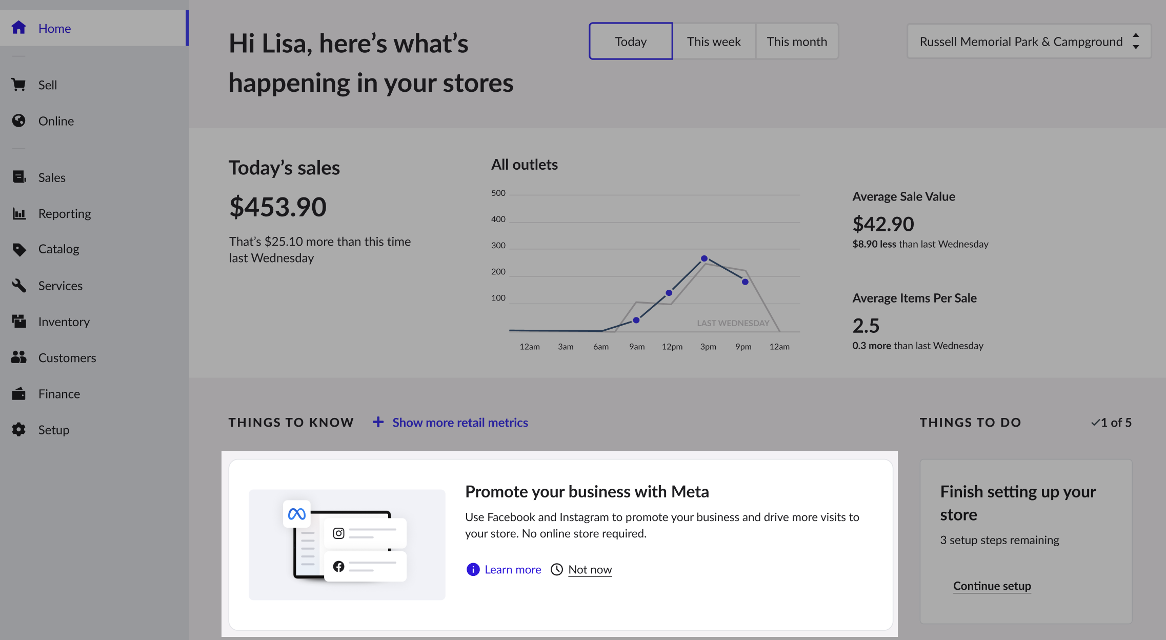Switch to This month range
Image resolution: width=1166 pixels, height=640 pixels.
pos(797,41)
